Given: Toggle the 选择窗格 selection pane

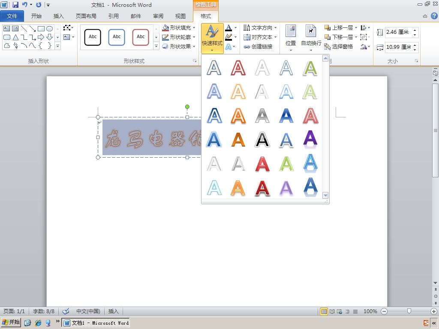Looking at the screenshot, I should [x=339, y=47].
